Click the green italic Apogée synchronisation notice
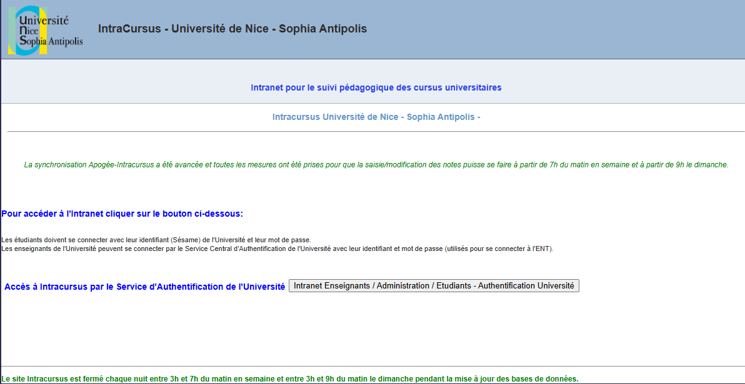745x384 pixels. 376,165
